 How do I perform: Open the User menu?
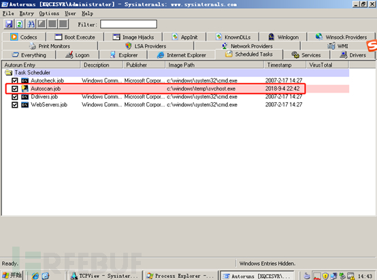pyautogui.click(x=70, y=14)
